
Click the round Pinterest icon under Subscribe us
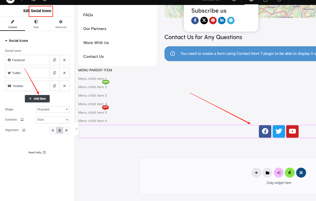[213, 20]
